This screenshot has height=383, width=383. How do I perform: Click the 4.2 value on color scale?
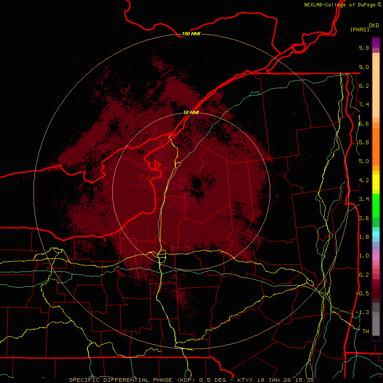[x=364, y=180]
